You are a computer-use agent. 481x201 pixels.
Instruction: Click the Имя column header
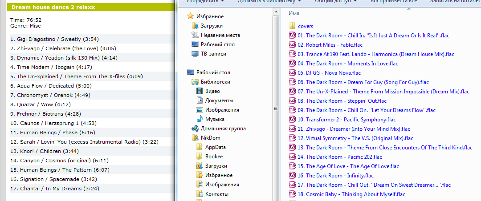[x=294, y=13]
